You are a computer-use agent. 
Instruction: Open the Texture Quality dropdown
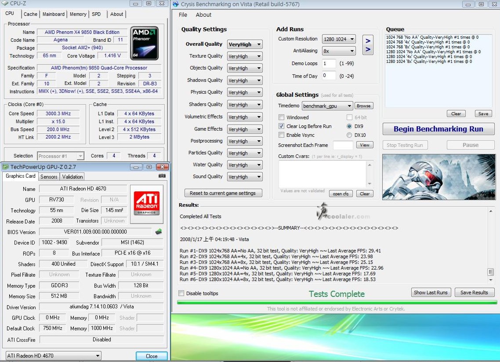click(x=245, y=56)
